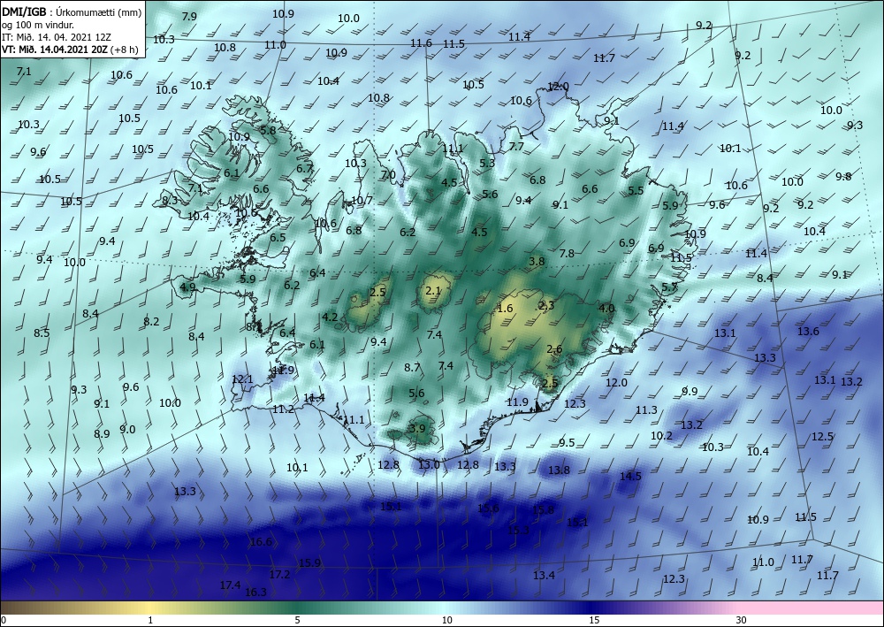Image resolution: width=884 pixels, height=627 pixels.
Task: Pick the yellow section of the color bar
Action: point(150,608)
